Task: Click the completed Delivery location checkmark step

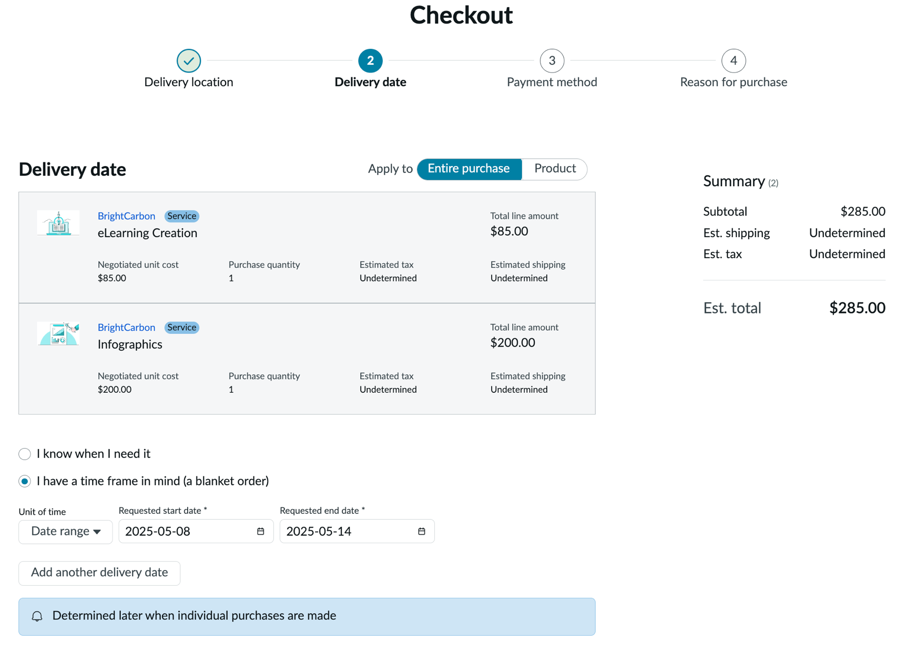Action: point(189,61)
